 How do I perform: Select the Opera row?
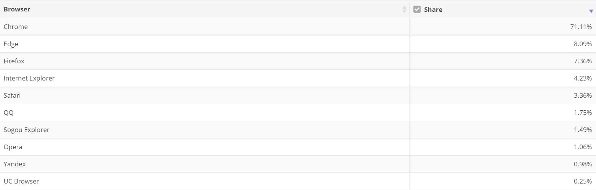(298, 147)
